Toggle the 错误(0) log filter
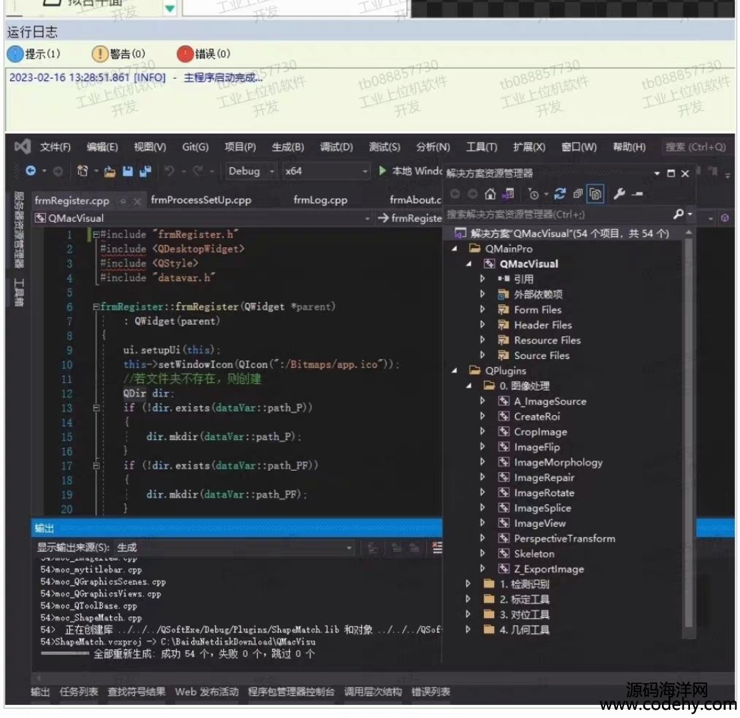 [x=204, y=53]
